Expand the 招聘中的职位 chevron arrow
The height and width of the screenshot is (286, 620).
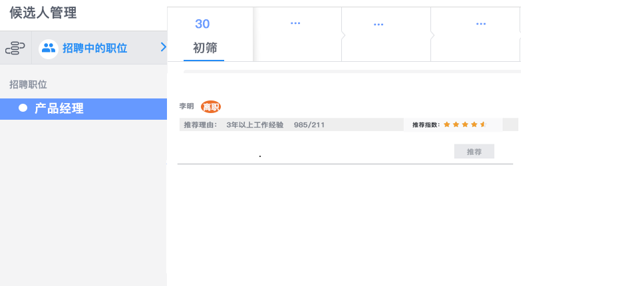tap(163, 47)
